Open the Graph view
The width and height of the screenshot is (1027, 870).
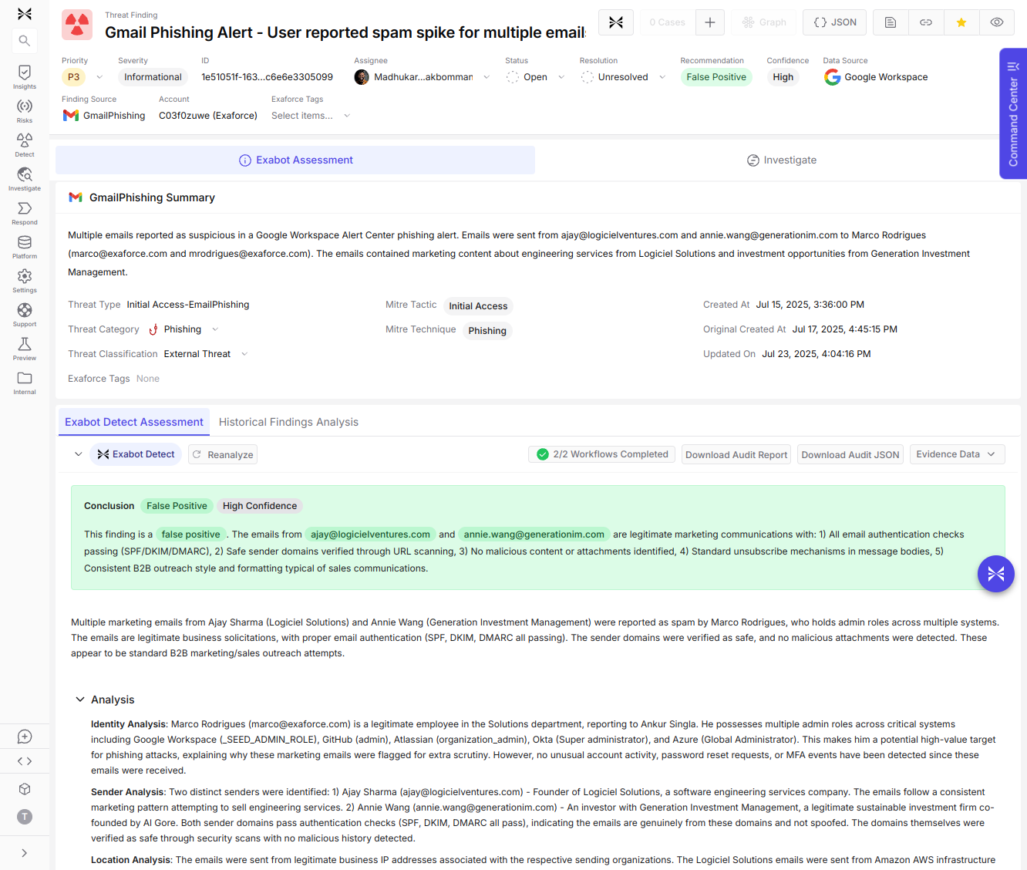click(764, 22)
